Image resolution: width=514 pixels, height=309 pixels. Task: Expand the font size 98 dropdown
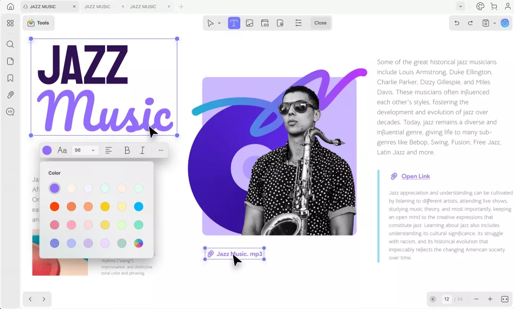tap(93, 150)
